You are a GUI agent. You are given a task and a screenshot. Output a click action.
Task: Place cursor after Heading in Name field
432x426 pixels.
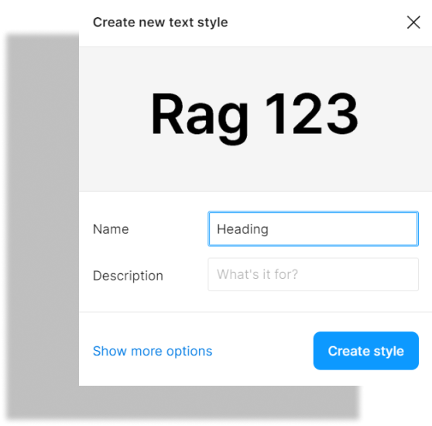point(269,229)
